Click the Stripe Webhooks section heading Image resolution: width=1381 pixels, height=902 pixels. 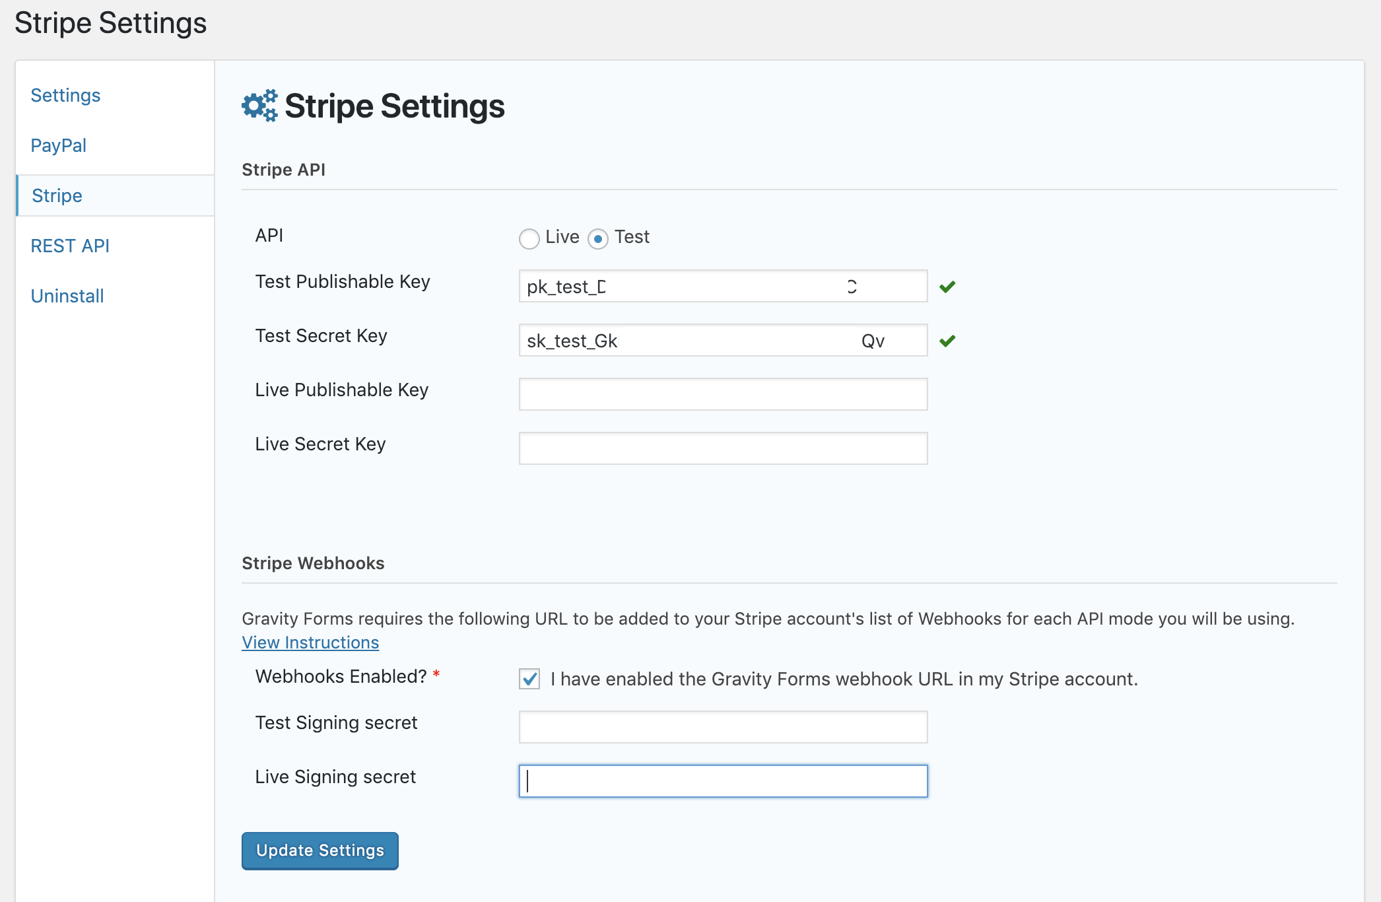pos(313,563)
